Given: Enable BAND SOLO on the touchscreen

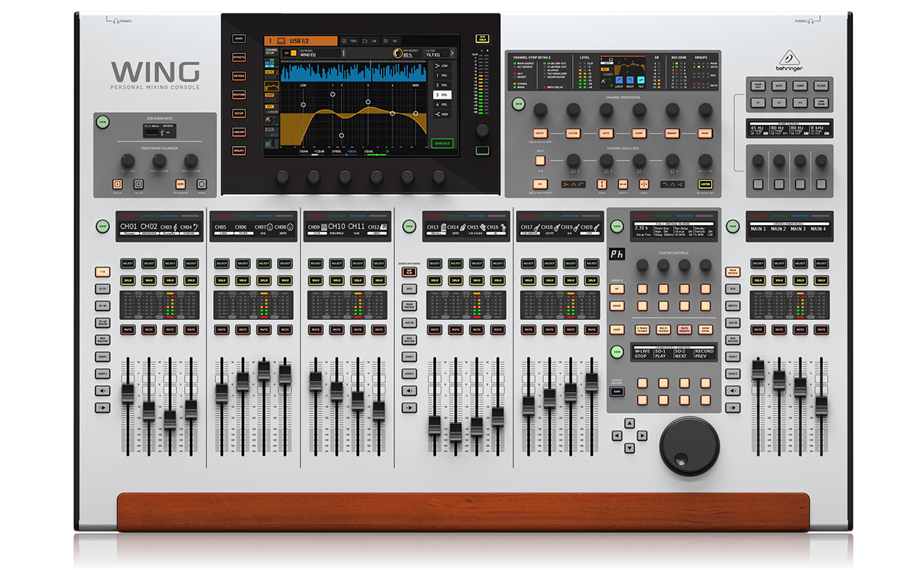Looking at the screenshot, I should coord(442,142).
